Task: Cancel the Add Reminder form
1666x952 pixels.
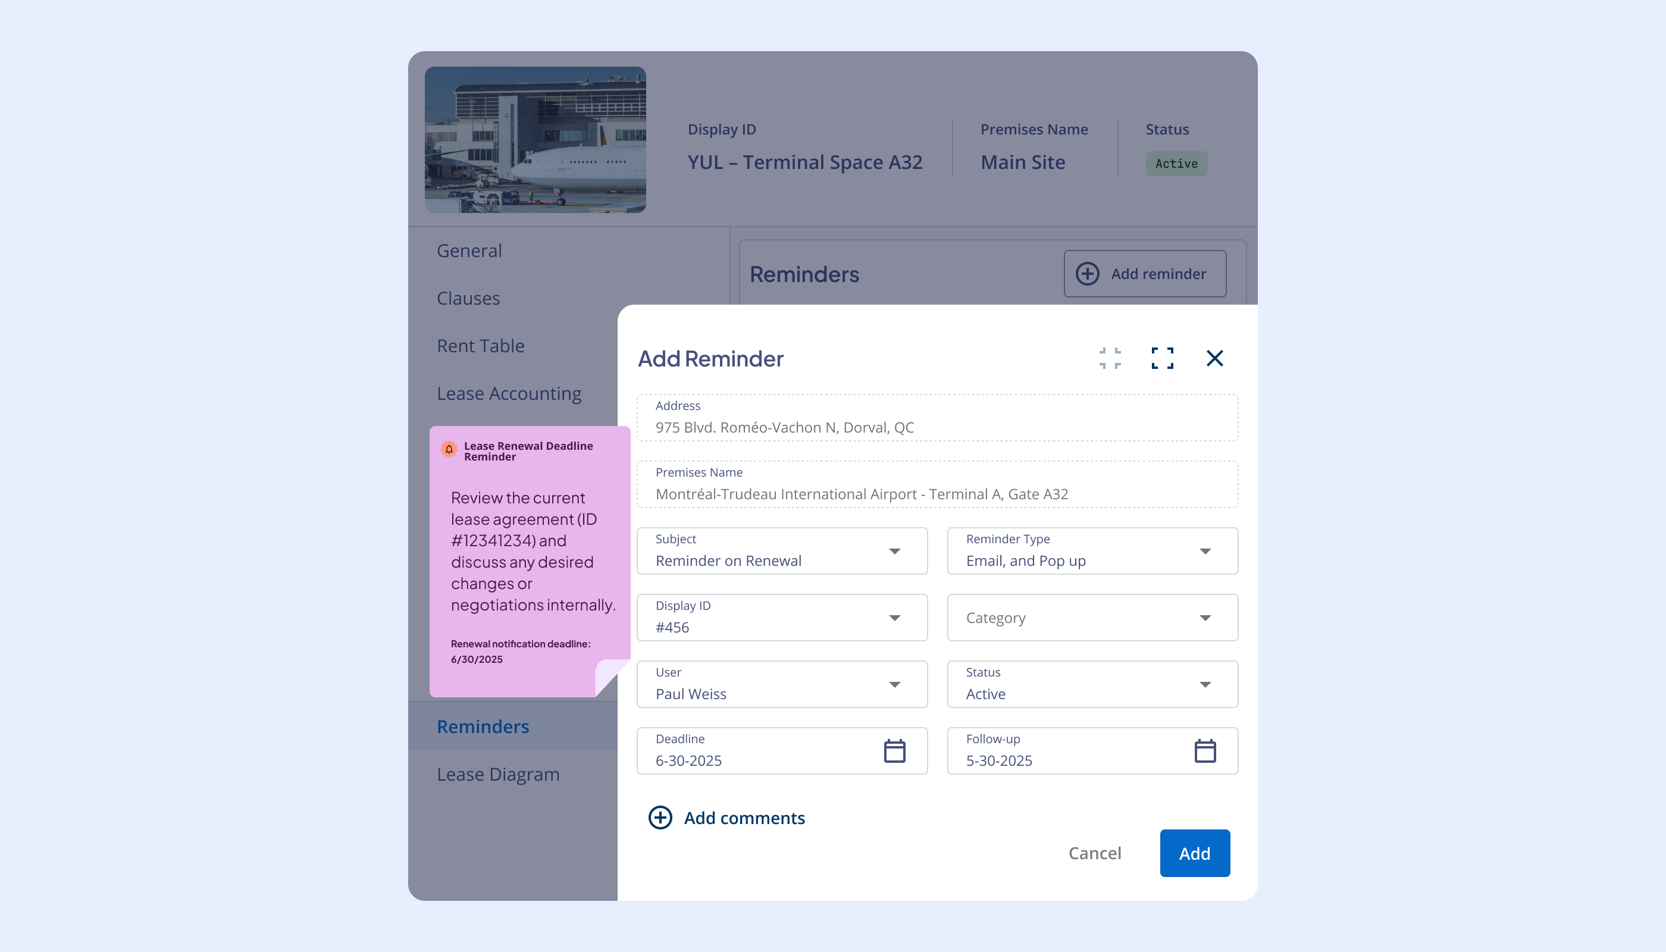Action: tap(1095, 853)
